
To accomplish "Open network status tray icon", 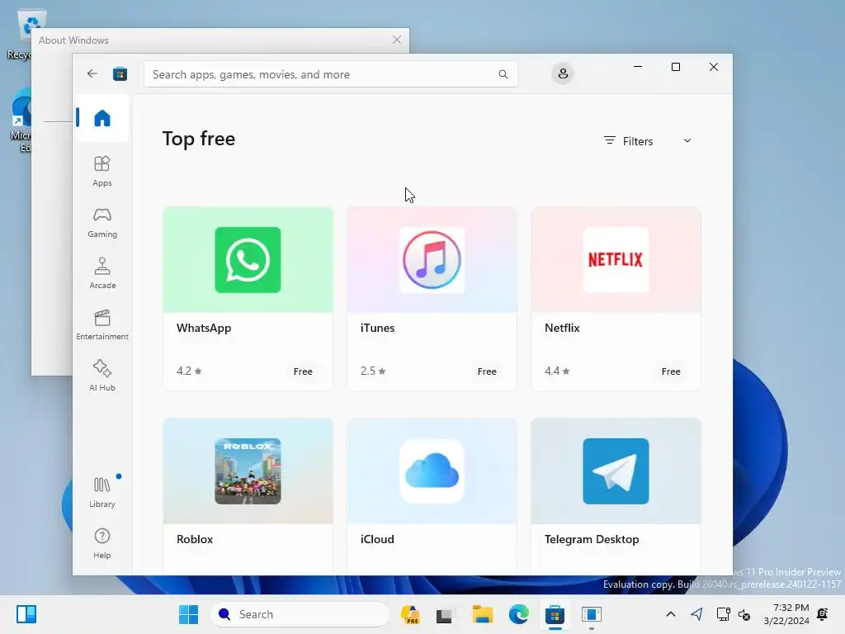I will 723,614.
